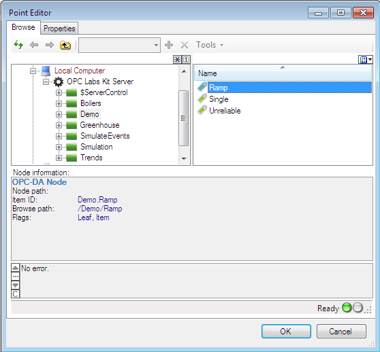
Task: Click the plus add icon
Action: [x=169, y=45]
